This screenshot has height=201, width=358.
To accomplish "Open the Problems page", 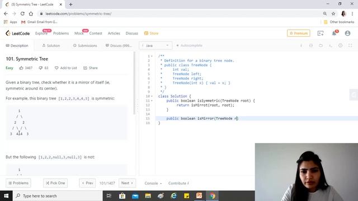I will click(x=61, y=33).
